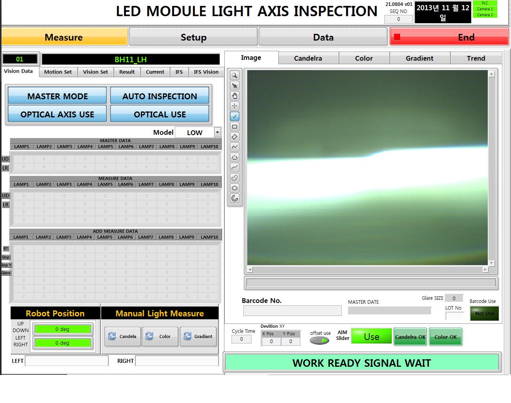
Task: Select the Hand pan tool
Action: (235, 96)
